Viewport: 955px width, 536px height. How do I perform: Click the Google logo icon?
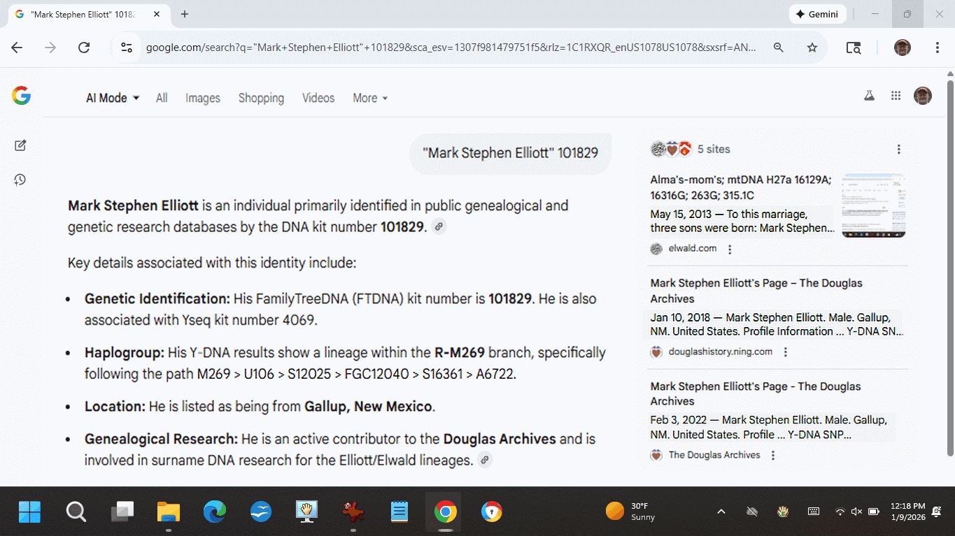click(x=21, y=96)
